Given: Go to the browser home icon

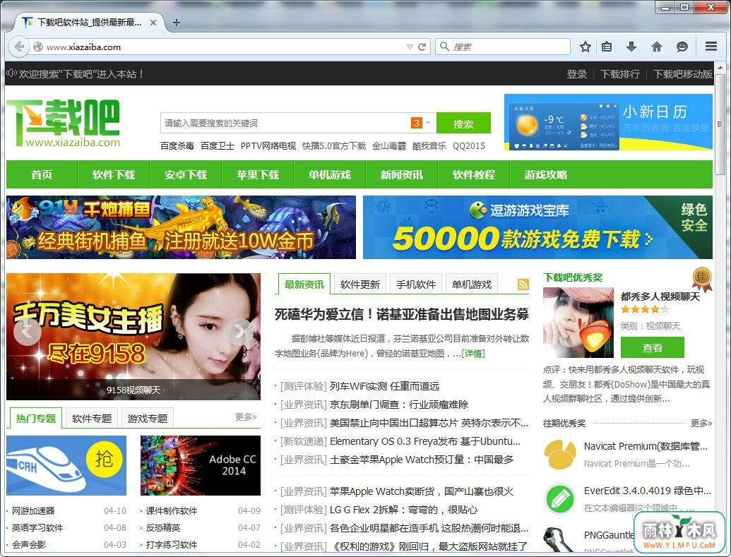Looking at the screenshot, I should [656, 47].
